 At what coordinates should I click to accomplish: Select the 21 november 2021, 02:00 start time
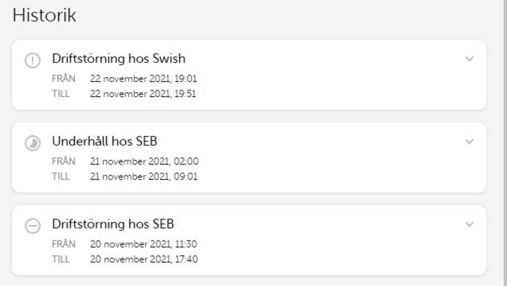click(x=145, y=161)
